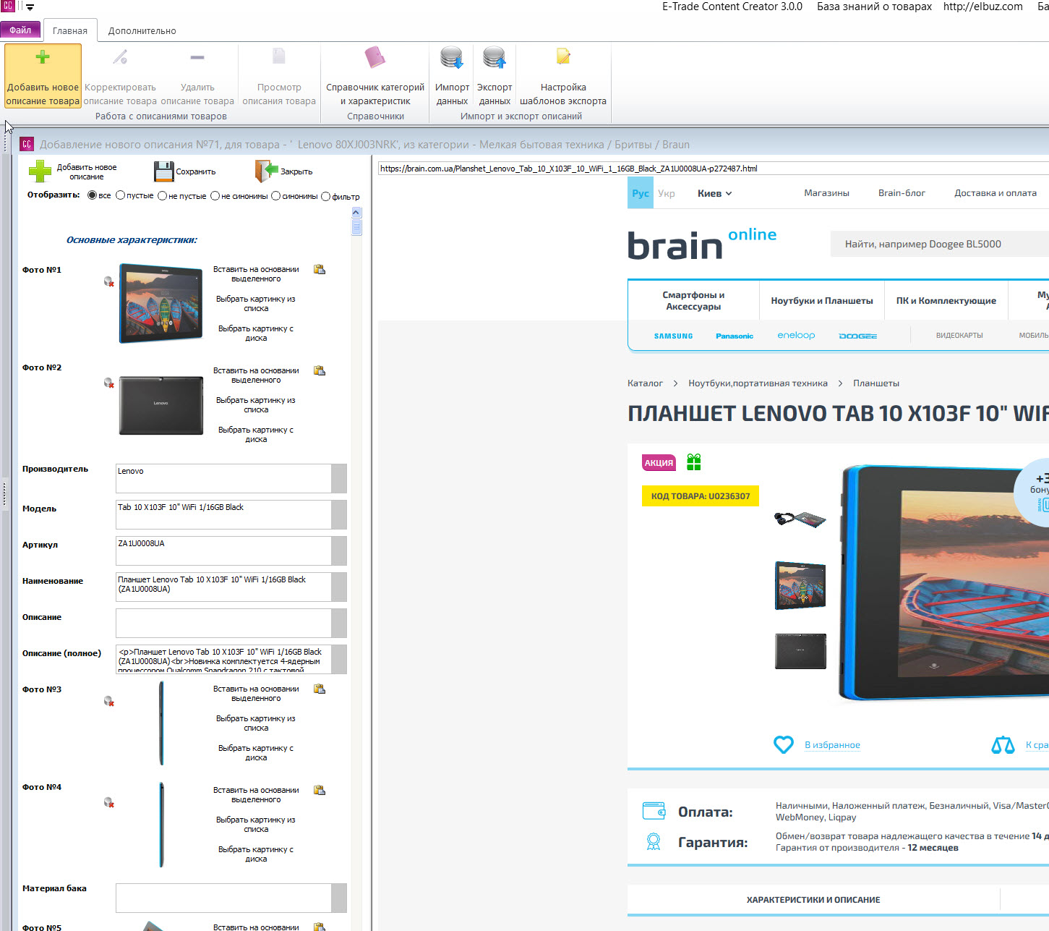Click the paste icon for Фото №4

[320, 790]
